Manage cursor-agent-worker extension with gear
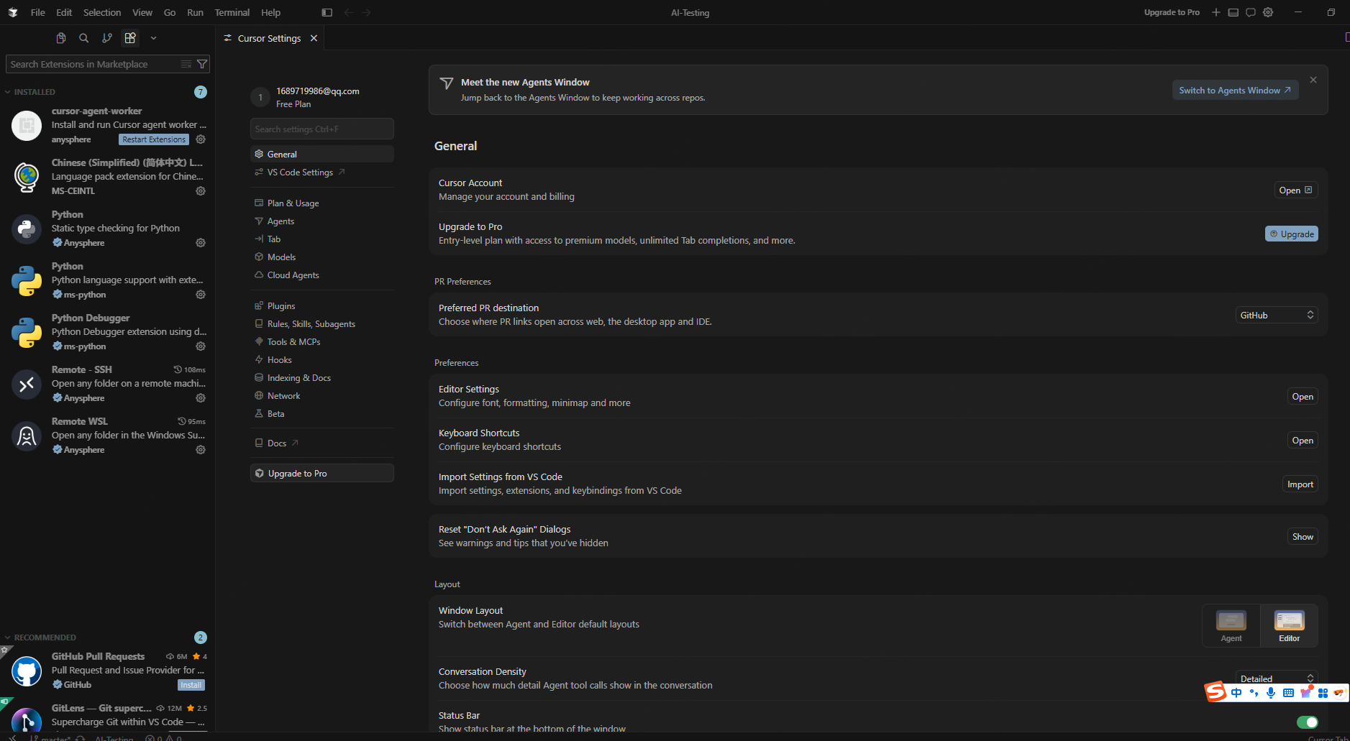 click(201, 139)
